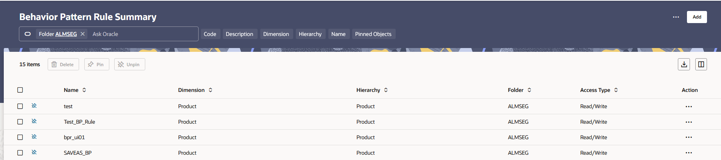Toggle the select all rows checkbox
The image size is (721, 160).
(20, 90)
